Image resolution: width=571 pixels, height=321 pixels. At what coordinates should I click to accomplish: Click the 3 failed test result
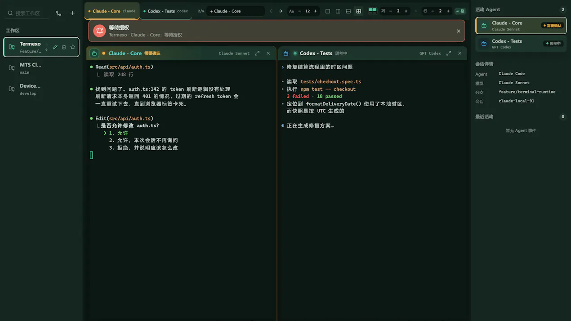tap(298, 96)
